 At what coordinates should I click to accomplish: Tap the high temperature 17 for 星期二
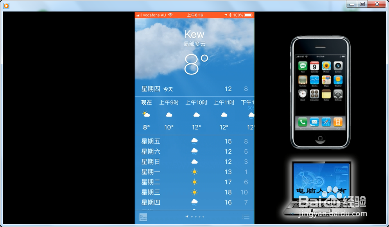(228, 182)
